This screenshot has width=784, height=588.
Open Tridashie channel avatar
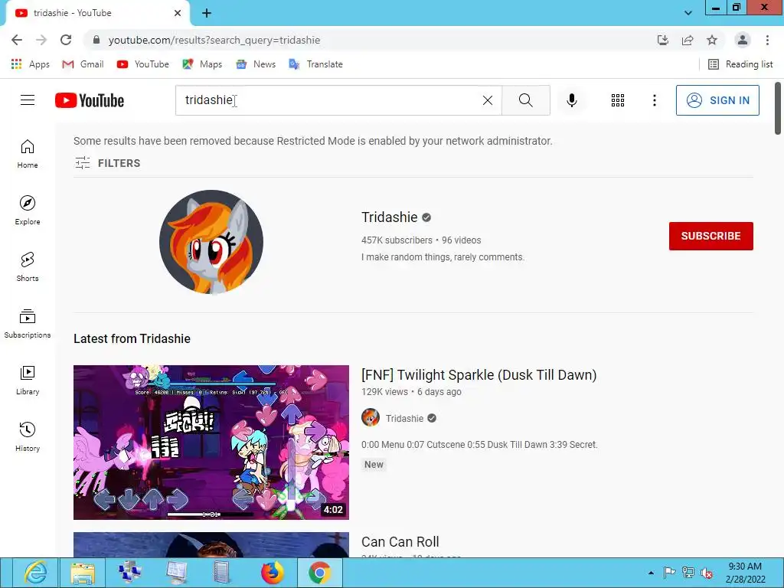click(211, 242)
